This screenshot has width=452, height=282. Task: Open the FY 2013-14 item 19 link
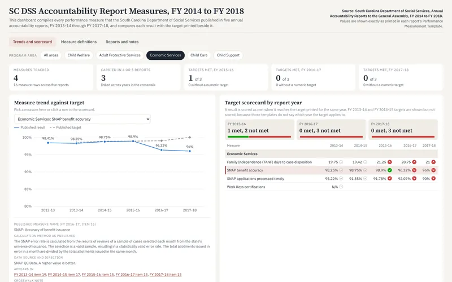coord(30,275)
